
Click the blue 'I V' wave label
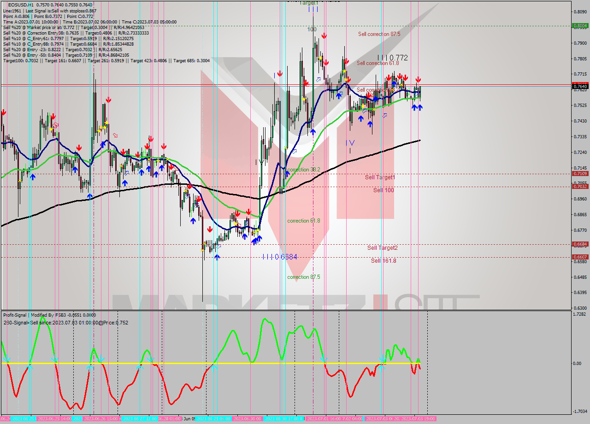tap(351, 142)
